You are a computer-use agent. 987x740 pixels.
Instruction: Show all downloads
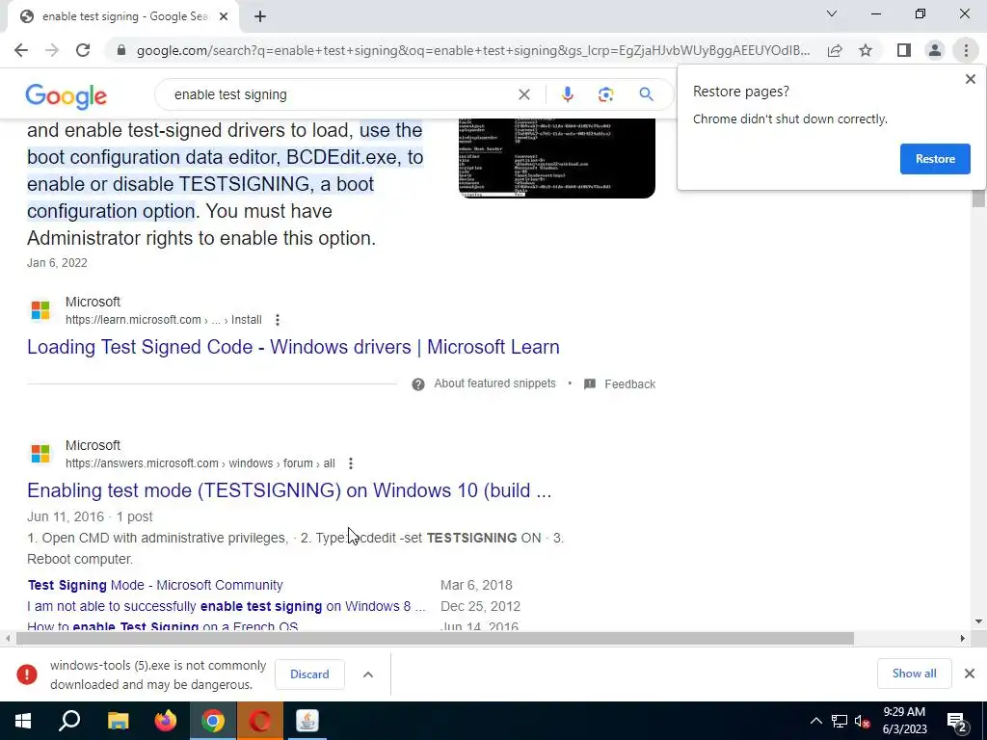(914, 674)
